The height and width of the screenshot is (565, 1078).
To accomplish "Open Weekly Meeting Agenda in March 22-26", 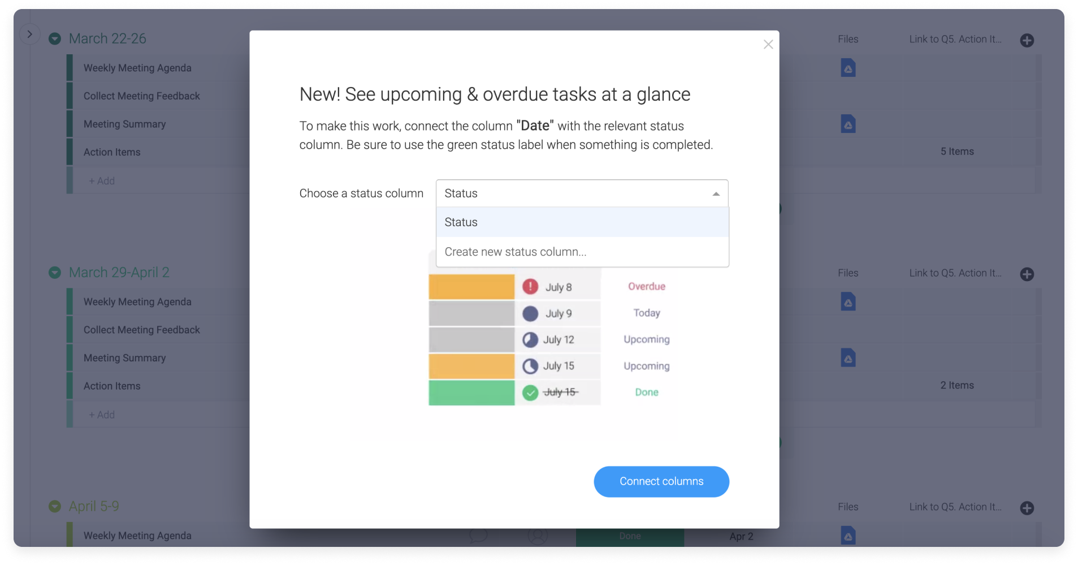I will click(137, 68).
